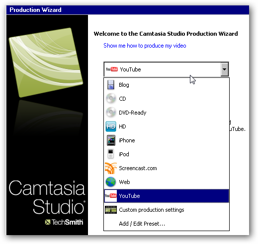Select Custom production settings
This screenshot has width=258, height=244.
point(167,210)
